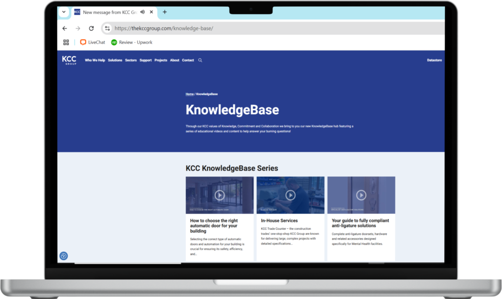The width and height of the screenshot is (502, 299).
Task: Reload the current page
Action: click(x=91, y=28)
